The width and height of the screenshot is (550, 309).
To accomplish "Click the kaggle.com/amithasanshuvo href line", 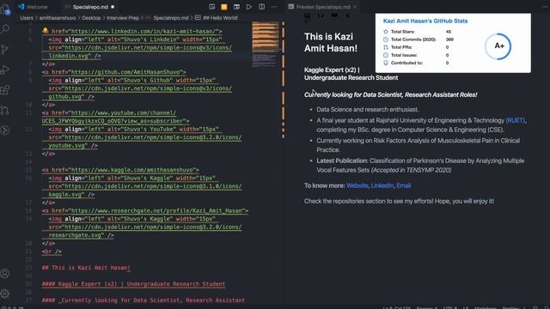I will [x=120, y=170].
